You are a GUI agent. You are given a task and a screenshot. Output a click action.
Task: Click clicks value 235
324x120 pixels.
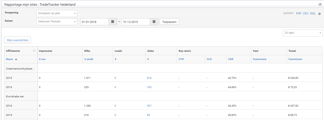coord(86,87)
